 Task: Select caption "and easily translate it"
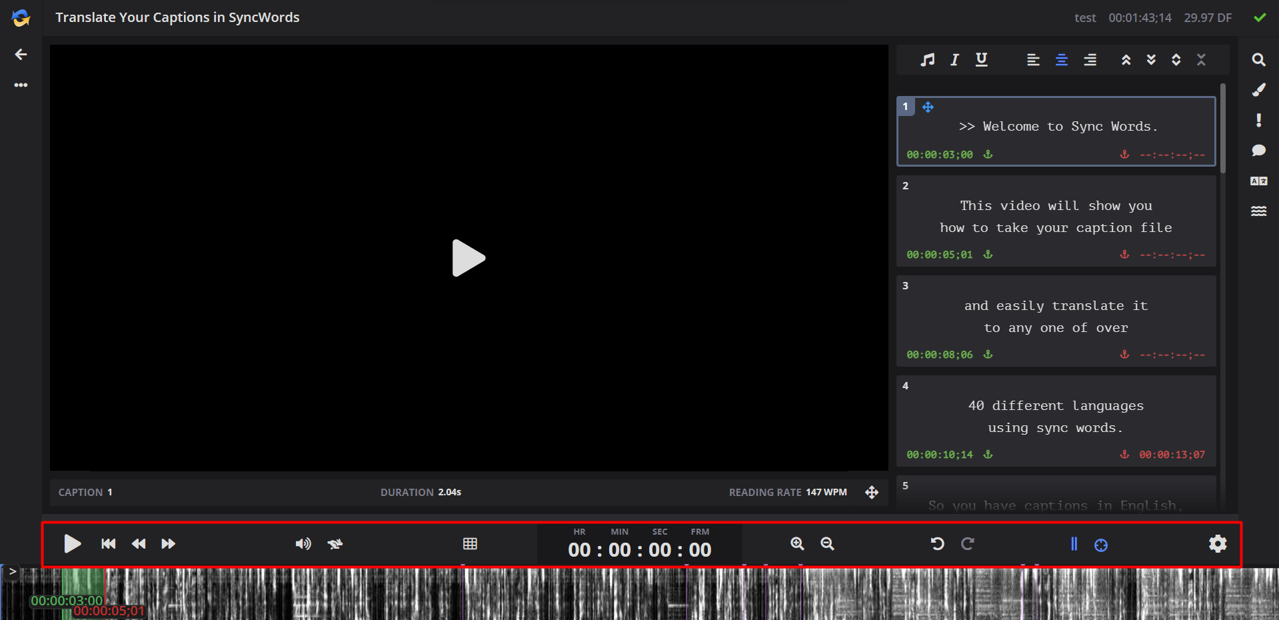click(1056, 321)
